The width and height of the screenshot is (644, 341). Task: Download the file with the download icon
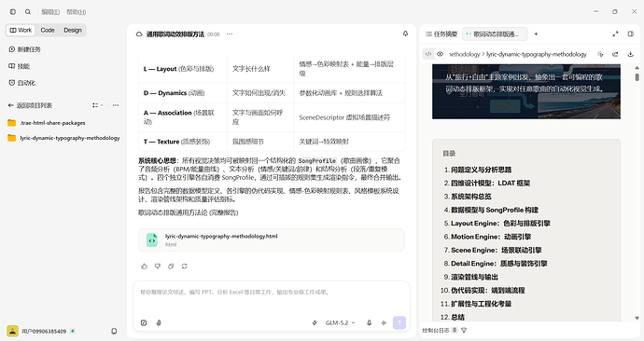pyautogui.click(x=630, y=54)
